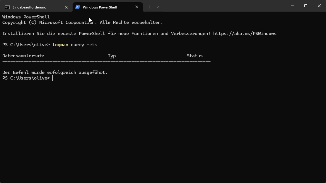Open a new tab with plus icon
This screenshot has width=326, height=183.
click(x=149, y=7)
